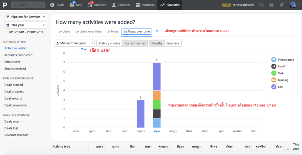Open the help question mark icon
The height and width of the screenshot is (155, 302).
271,5
